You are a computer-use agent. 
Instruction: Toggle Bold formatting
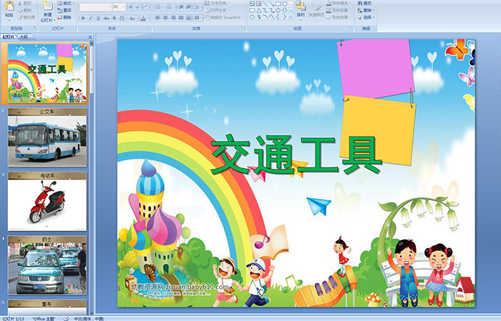click(83, 18)
